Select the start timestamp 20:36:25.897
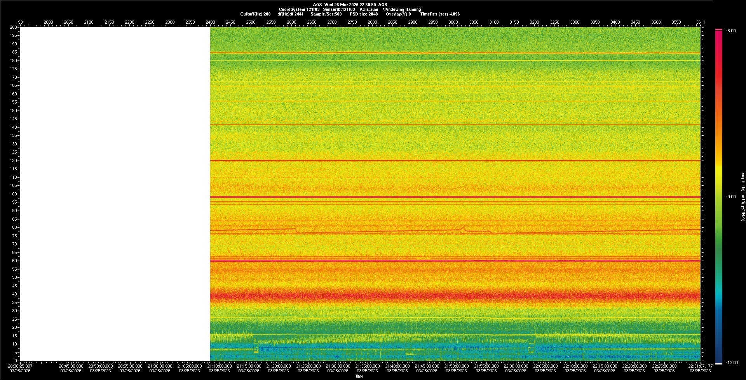This screenshot has width=746, height=380. pyautogui.click(x=20, y=366)
